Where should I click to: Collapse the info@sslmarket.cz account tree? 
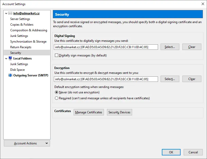coord(6,13)
